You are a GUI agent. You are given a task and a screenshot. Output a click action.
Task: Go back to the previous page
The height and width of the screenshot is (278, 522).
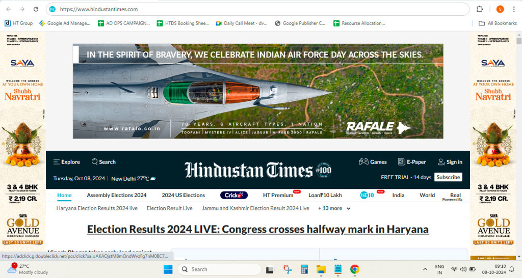pos(9,9)
